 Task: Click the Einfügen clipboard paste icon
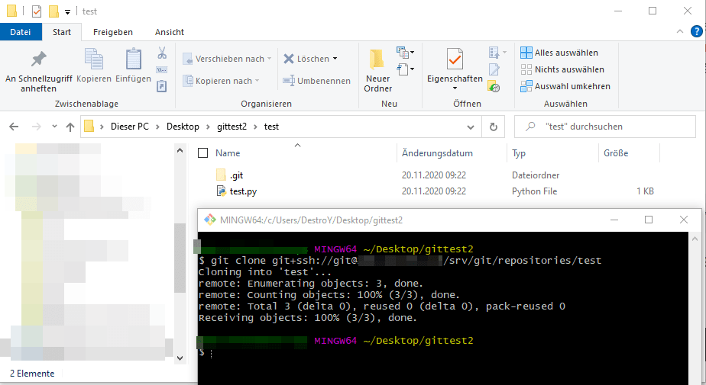[133, 59]
